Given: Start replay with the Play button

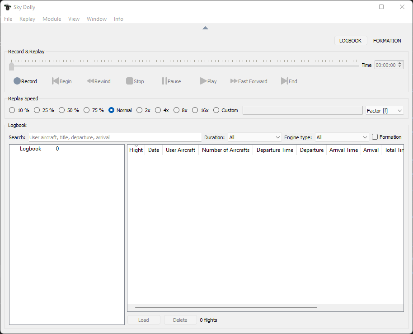Looking at the screenshot, I should tap(208, 81).
